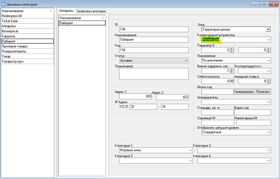Open the Категория 3 dropdown
The image size is (280, 179).
pyautogui.click(x=268, y=150)
